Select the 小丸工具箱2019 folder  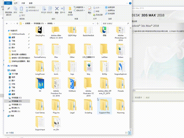pos(88,51)
